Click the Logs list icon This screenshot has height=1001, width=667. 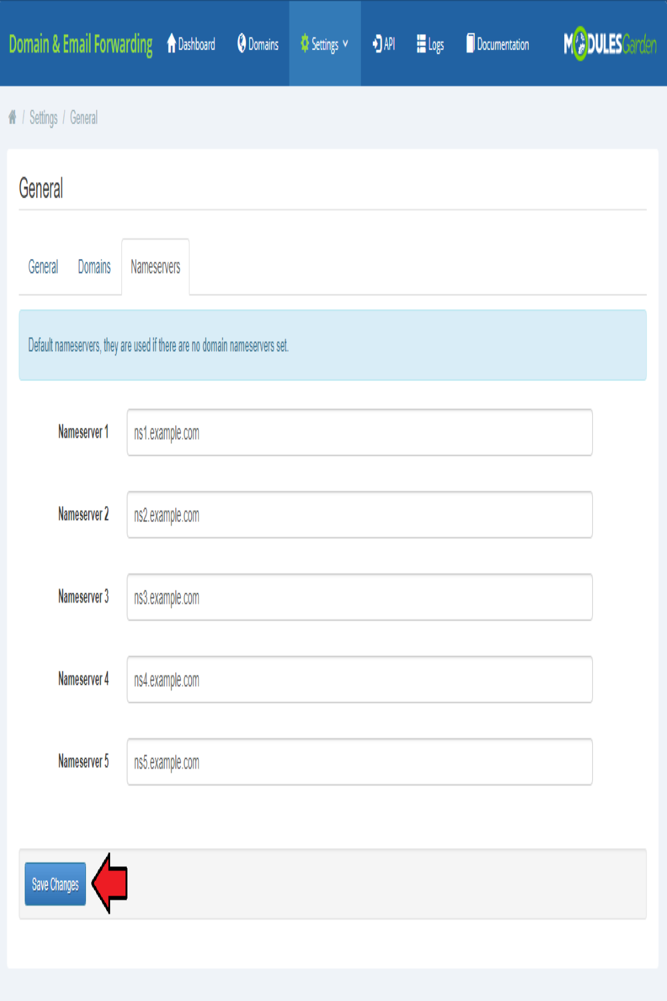click(421, 43)
